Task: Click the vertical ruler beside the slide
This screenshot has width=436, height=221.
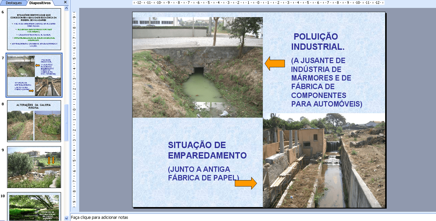Action: pyautogui.click(x=74, y=109)
